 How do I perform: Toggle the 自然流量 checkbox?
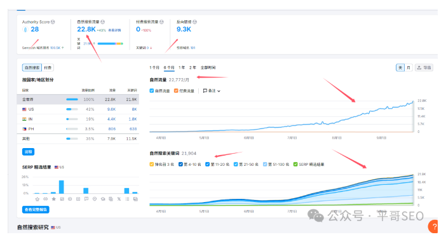[152, 91]
